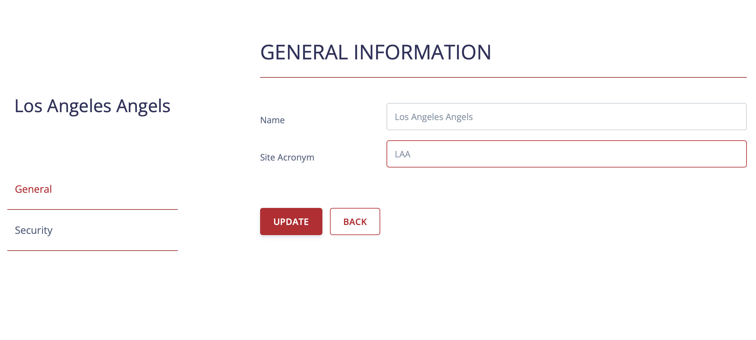756x340 pixels.
Task: Switch to the Security settings tab
Action: tap(34, 230)
